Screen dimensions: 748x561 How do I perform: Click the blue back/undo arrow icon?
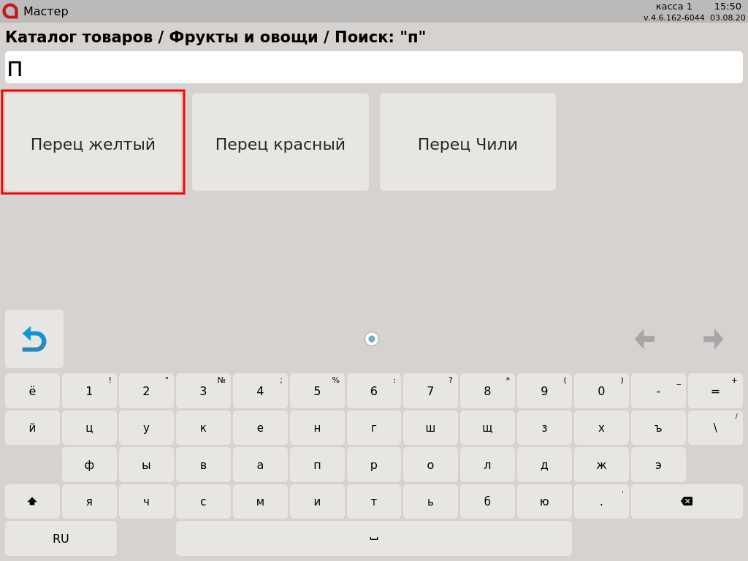point(34,339)
